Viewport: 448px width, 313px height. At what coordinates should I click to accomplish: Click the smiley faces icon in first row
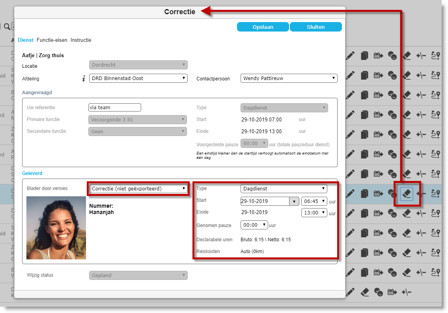392,56
